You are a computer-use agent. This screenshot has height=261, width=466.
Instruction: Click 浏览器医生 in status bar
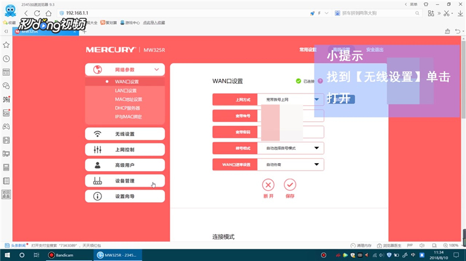[x=389, y=245]
